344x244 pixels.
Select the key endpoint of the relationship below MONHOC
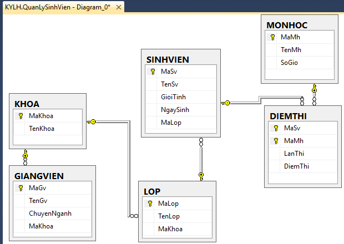coord(314,88)
